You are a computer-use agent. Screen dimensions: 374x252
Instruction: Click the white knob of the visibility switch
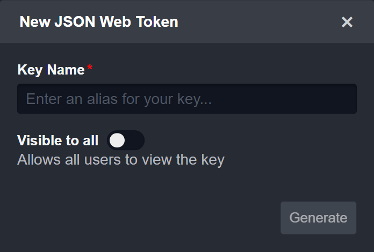[x=117, y=140]
